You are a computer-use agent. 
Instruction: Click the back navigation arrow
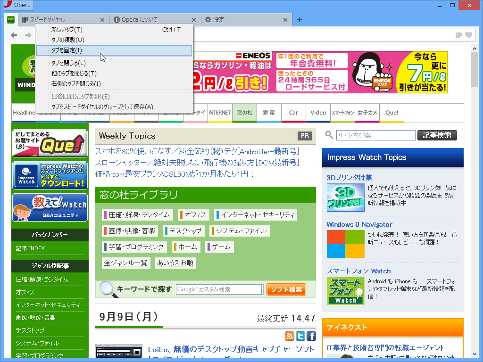13,34
